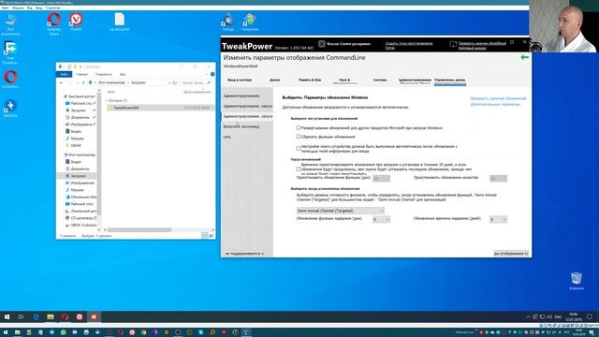The width and height of the screenshot is (599, 337).
Task: Click update monitor icon in TweakPower header
Action: tap(453, 44)
